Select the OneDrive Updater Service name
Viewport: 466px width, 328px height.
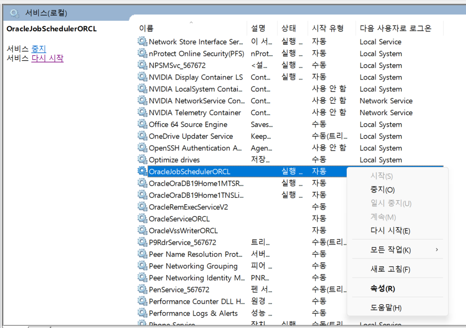pos(191,136)
